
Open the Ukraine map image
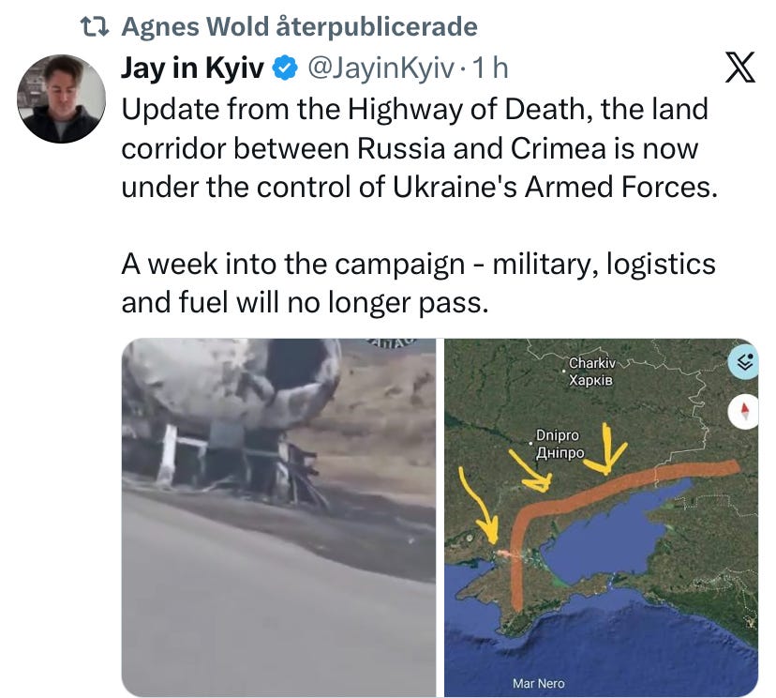point(601,518)
